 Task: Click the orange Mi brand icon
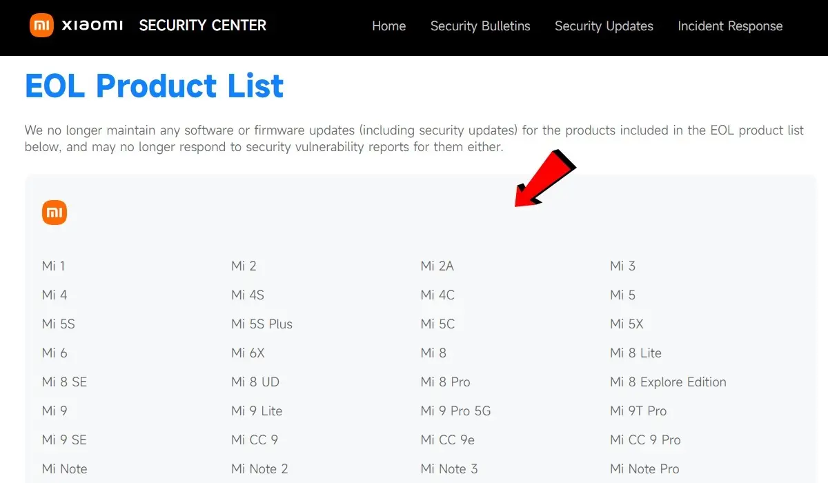pos(55,213)
